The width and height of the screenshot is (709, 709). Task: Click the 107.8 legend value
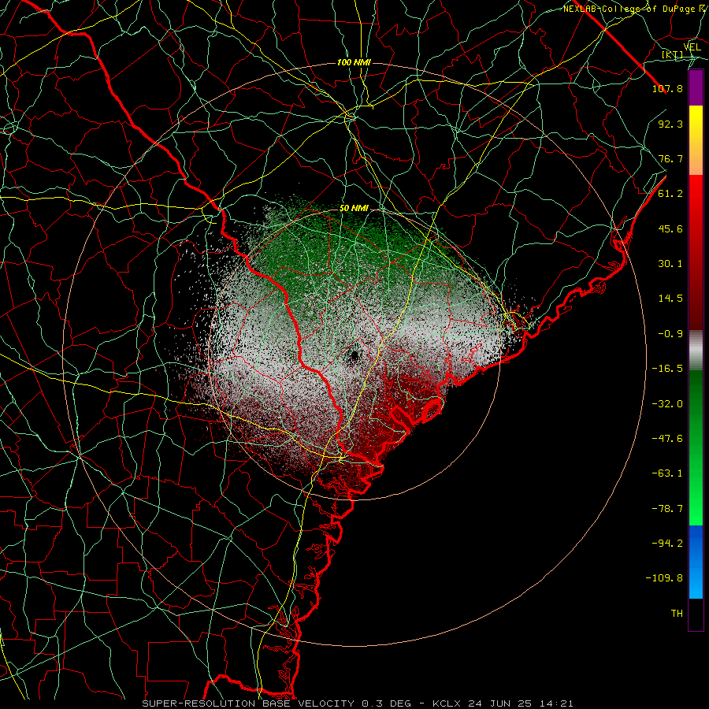[x=667, y=88]
